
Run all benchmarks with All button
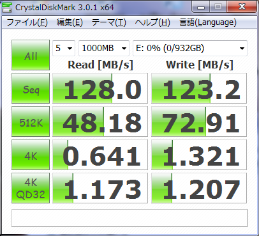point(31,55)
